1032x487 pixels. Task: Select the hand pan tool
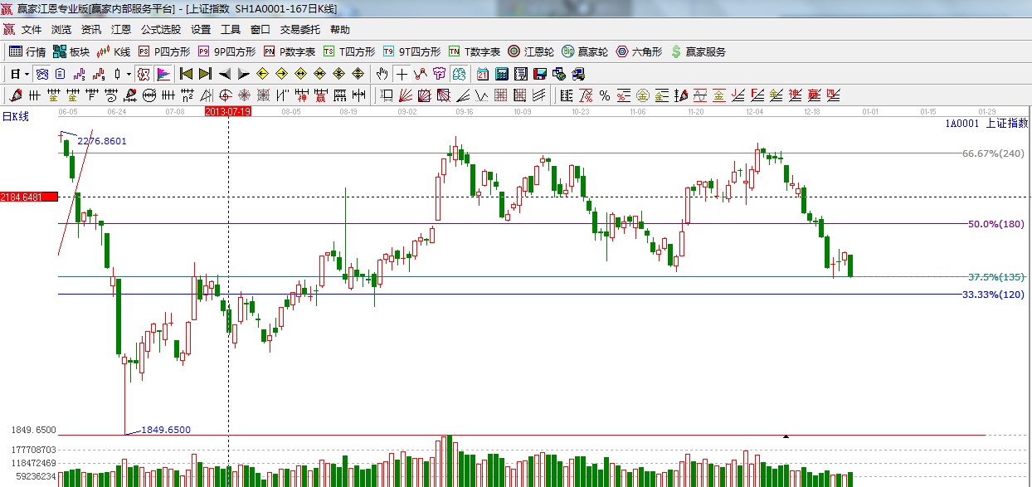tap(382, 74)
